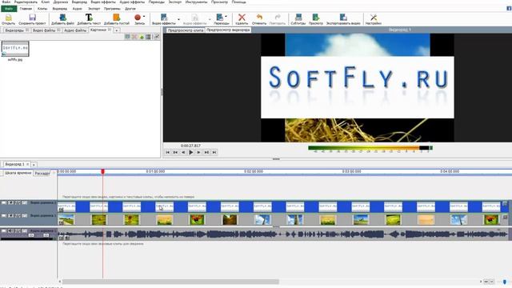Open the Дорожка menu

click(61, 2)
